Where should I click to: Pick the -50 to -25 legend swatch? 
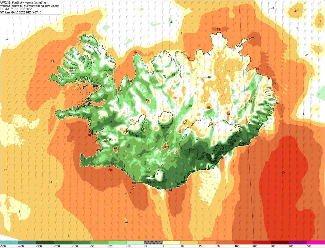[99, 242]
